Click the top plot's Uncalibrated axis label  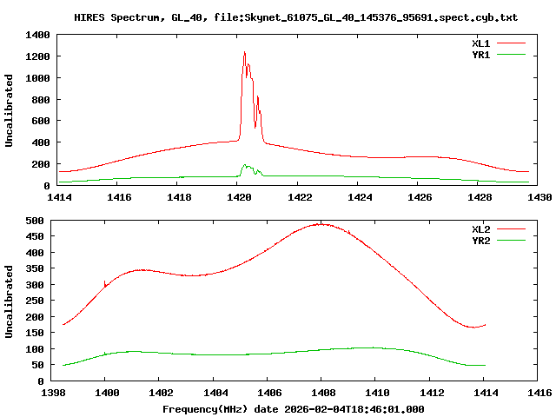10,110
